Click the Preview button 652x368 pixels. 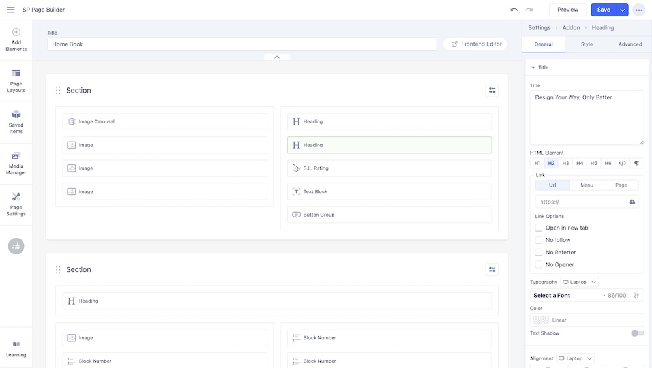pyautogui.click(x=567, y=10)
